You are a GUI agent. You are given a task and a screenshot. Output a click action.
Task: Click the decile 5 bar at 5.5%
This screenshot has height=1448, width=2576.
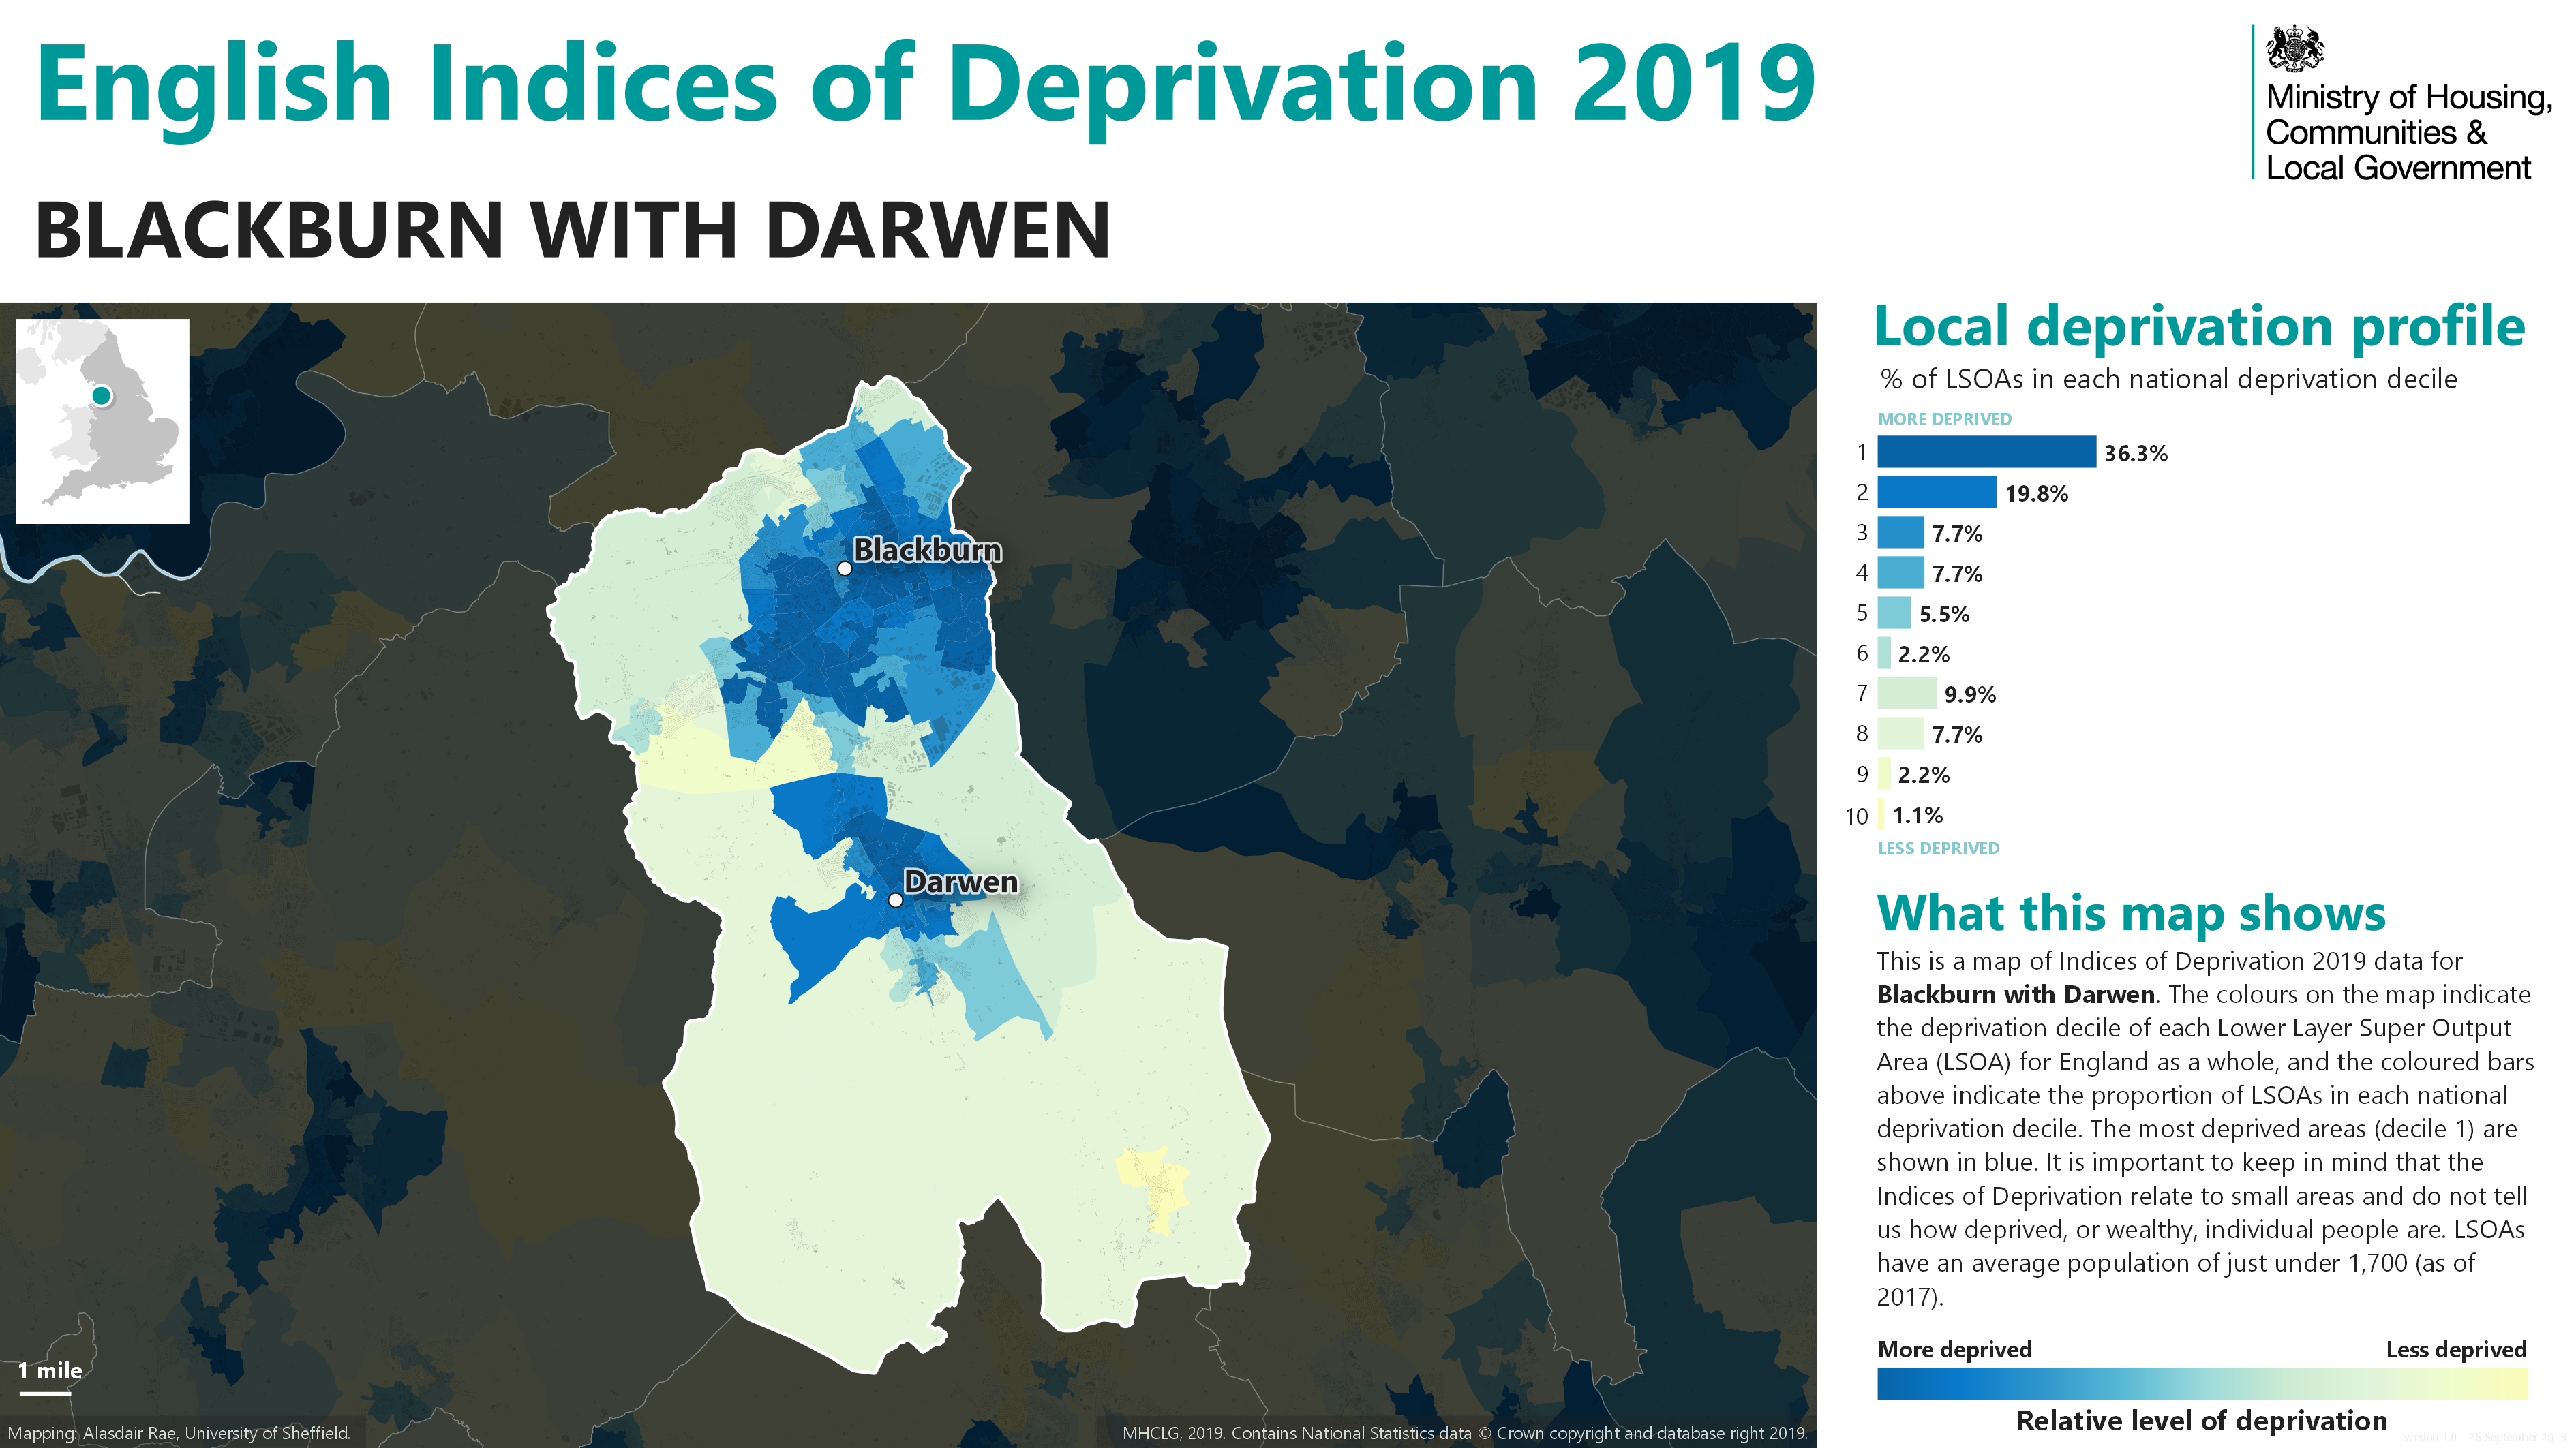pos(1894,613)
